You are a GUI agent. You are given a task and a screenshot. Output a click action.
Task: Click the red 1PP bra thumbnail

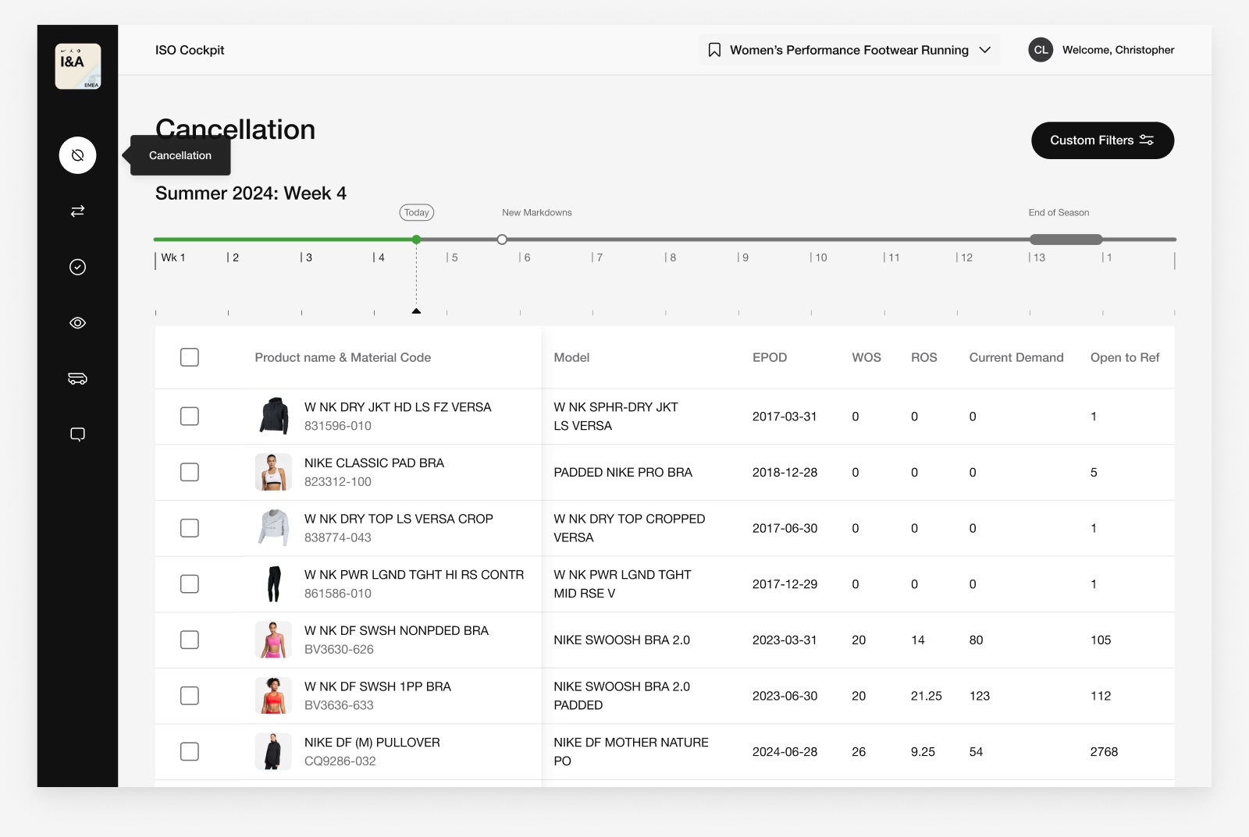click(273, 696)
